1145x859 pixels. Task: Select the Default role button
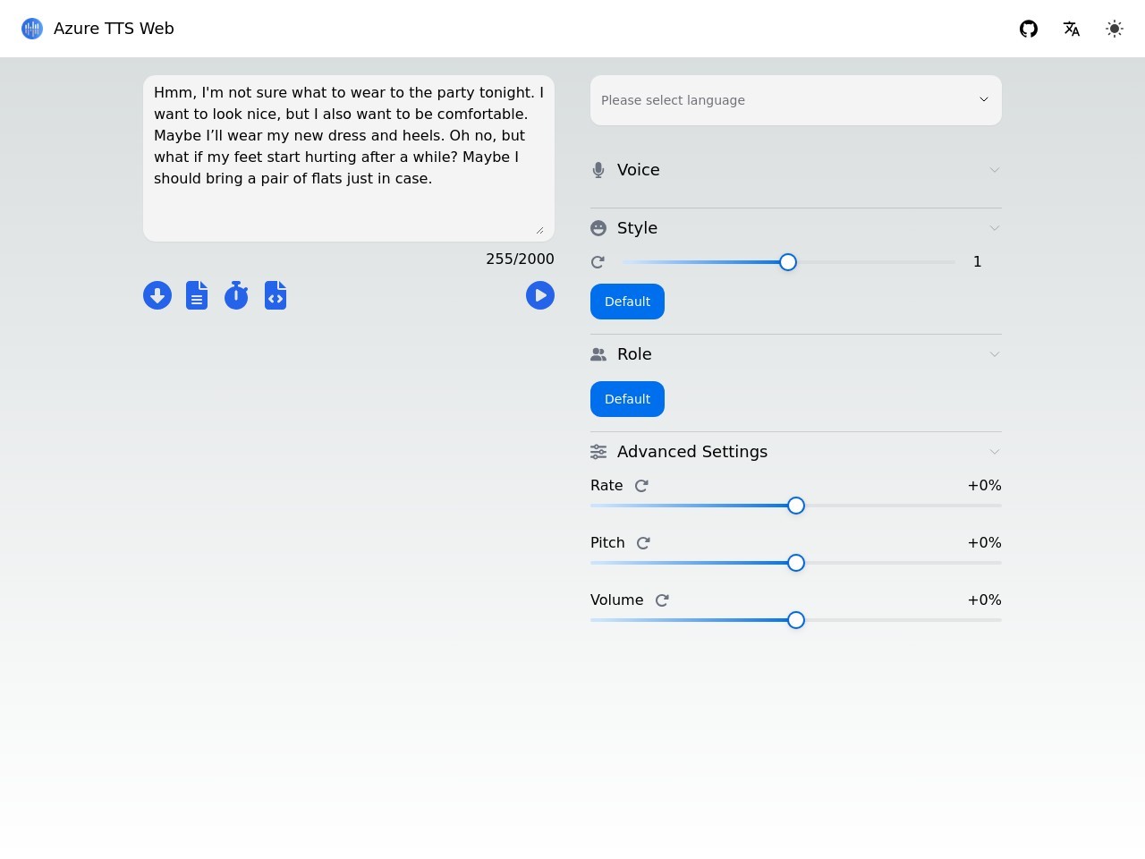627,399
